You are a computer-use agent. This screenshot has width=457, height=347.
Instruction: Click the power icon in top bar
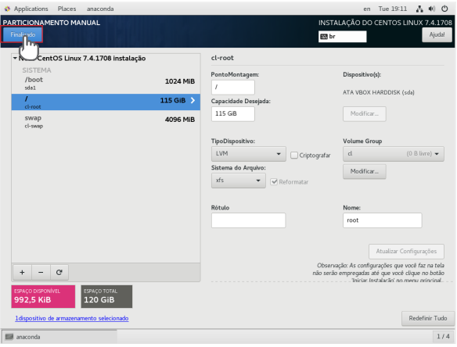tap(444, 9)
